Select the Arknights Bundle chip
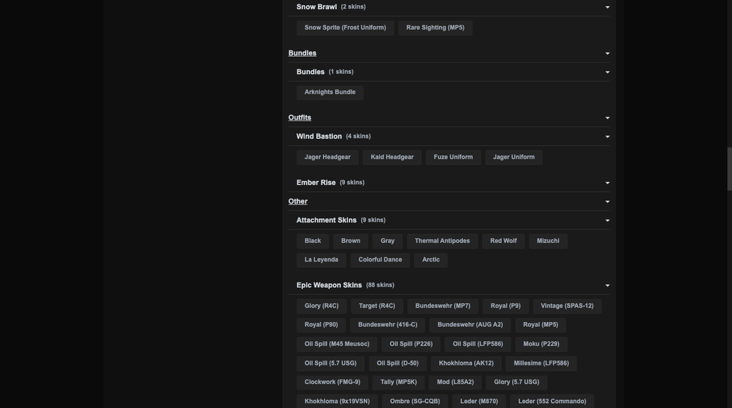732x408 pixels. [x=330, y=92]
